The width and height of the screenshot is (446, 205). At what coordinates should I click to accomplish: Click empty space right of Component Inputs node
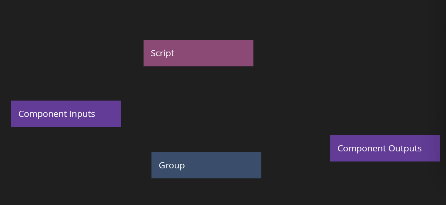tap(135, 114)
